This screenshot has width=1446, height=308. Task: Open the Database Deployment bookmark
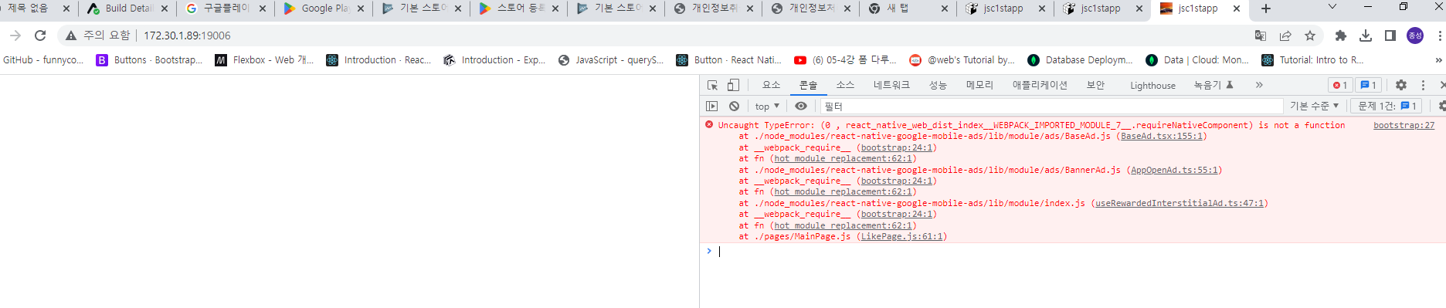tap(1080, 60)
